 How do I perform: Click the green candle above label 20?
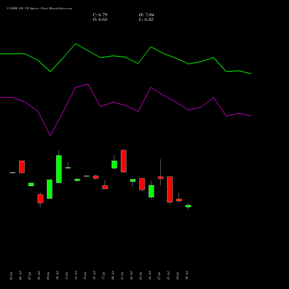tap(114, 165)
